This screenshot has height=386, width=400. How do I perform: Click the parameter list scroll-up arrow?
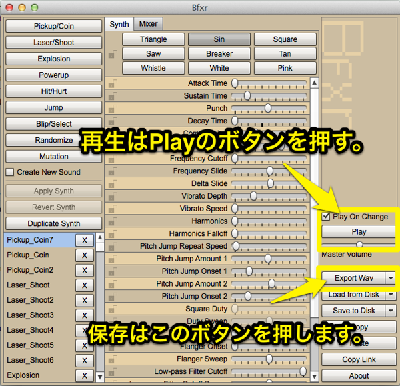(x=314, y=83)
